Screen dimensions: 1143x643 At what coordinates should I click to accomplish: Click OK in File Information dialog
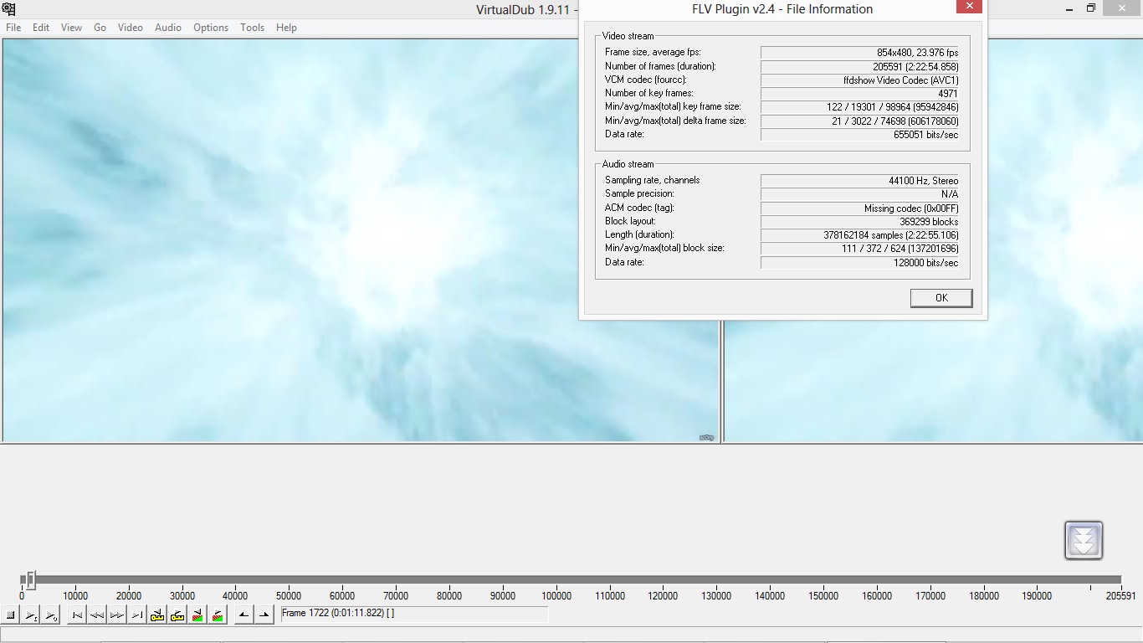941,298
